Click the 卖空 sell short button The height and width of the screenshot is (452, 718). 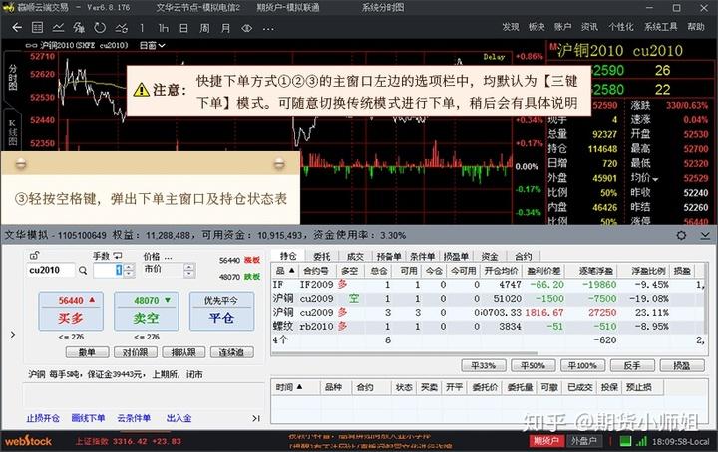click(146, 312)
